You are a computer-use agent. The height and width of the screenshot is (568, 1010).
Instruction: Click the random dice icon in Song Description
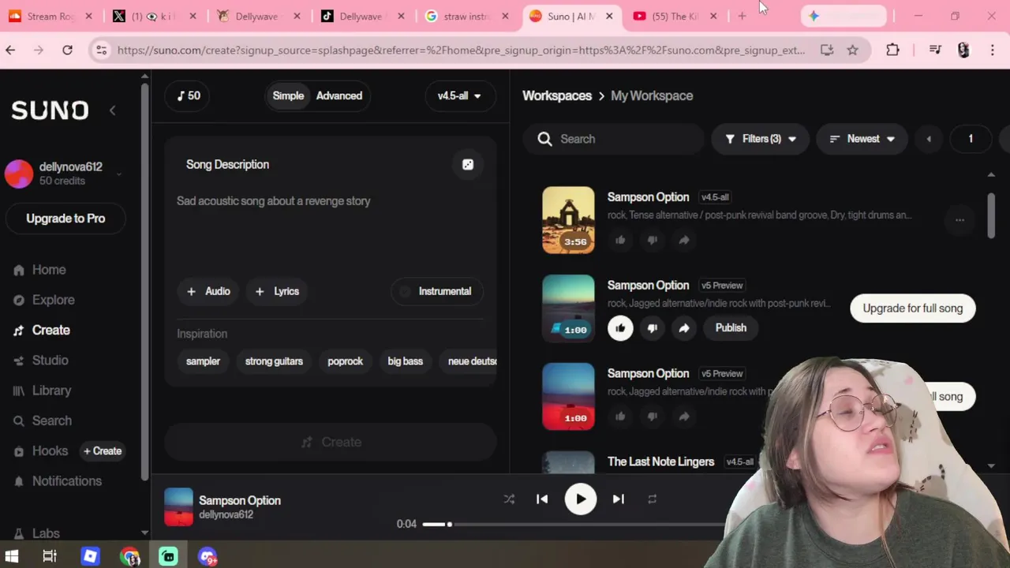point(468,164)
